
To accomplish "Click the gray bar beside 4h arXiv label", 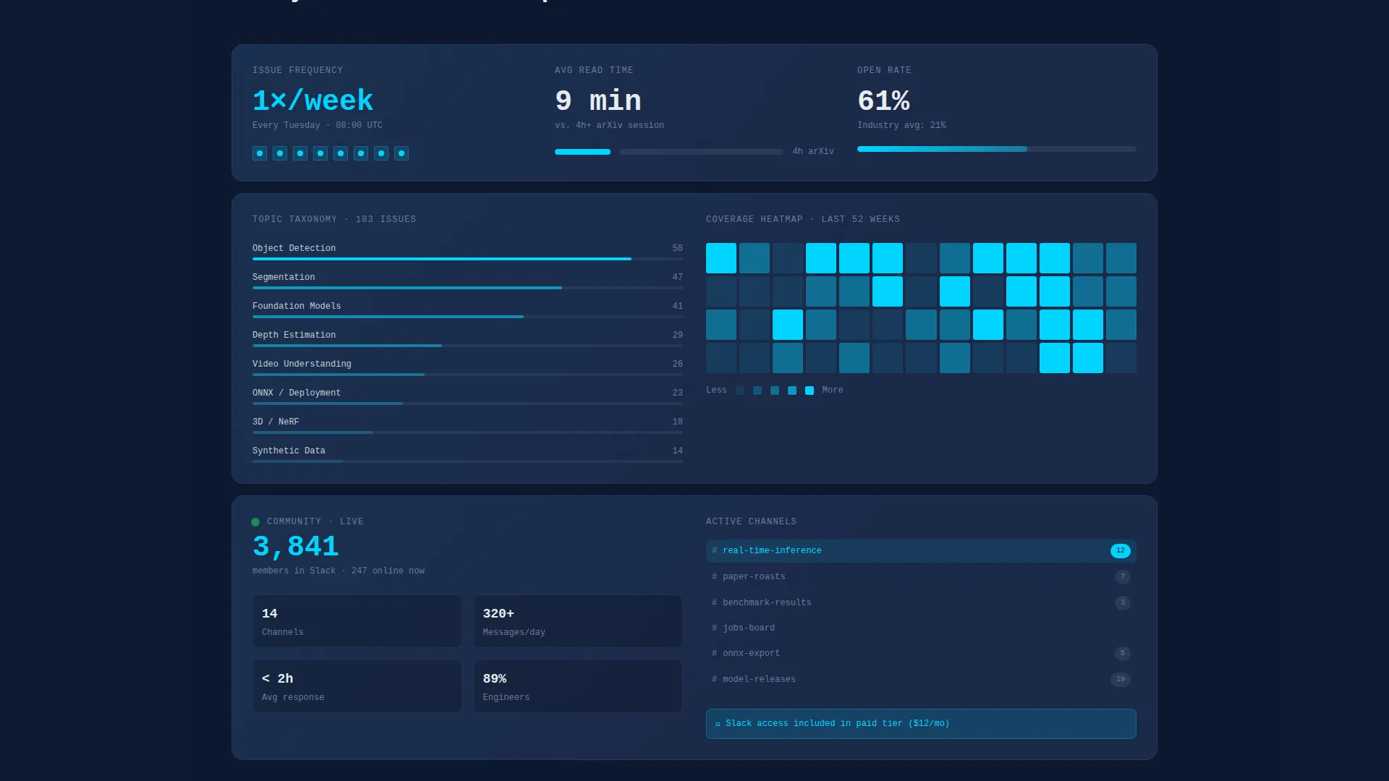I will (x=701, y=152).
